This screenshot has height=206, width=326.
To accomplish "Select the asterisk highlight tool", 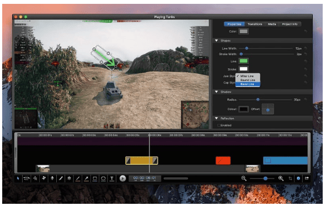I will coord(70,178).
